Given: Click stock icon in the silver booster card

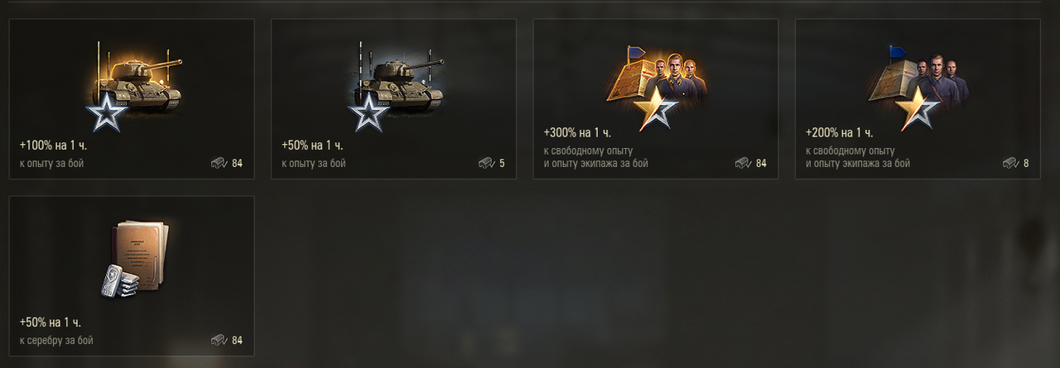Looking at the screenshot, I should (x=219, y=340).
